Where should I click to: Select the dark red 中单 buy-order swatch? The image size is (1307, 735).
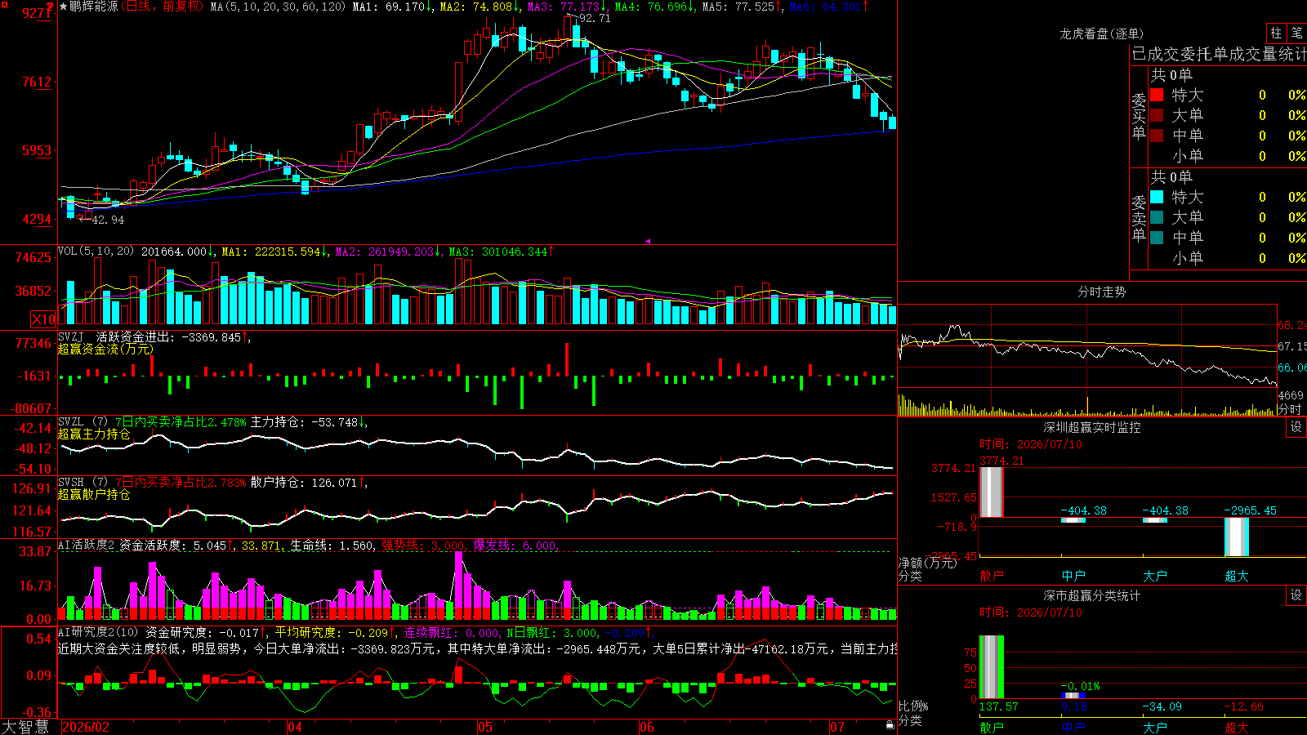point(1157,136)
